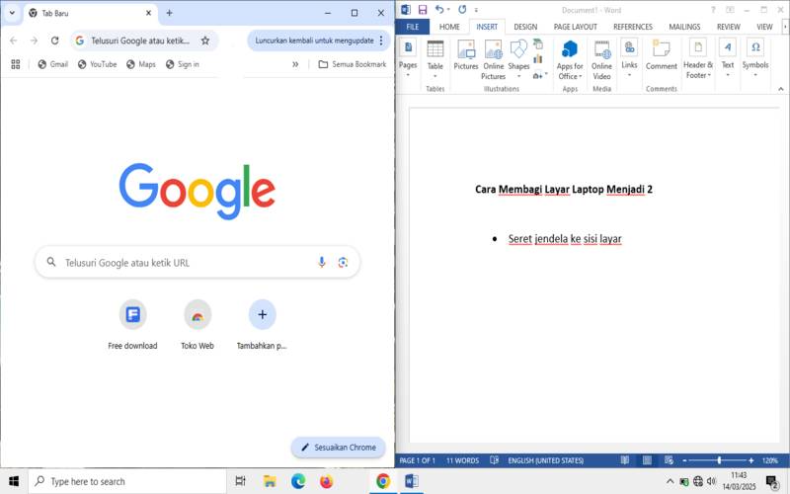Open the FILE tab in Word

(x=413, y=27)
